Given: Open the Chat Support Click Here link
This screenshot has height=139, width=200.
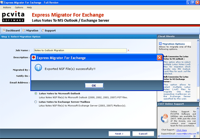Looking at the screenshot, I should [181, 130].
